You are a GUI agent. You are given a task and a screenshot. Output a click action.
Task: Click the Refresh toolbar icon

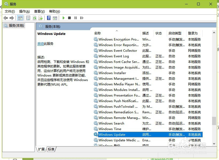pos(34,18)
